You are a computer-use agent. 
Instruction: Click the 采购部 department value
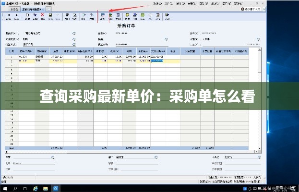[x=120, y=157]
